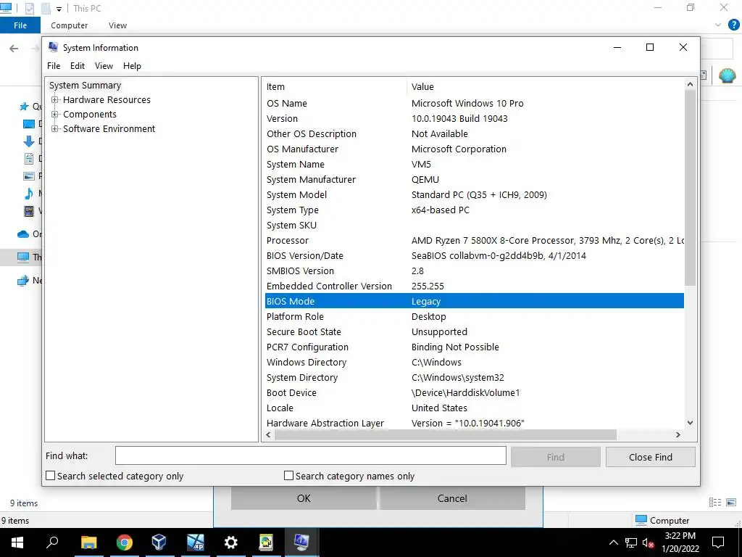This screenshot has width=742, height=557.
Task: Select Hardware Resources tree item
Action: 107,100
